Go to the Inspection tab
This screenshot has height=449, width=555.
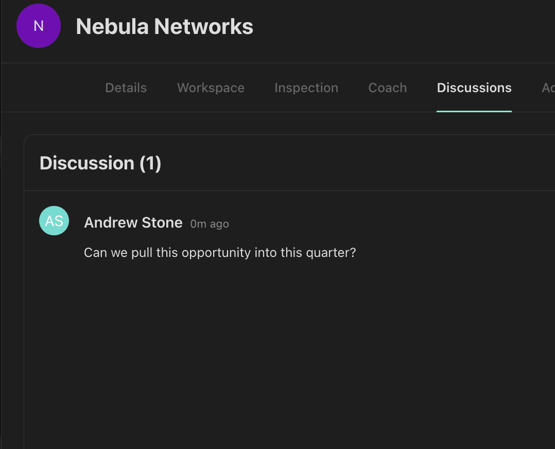click(306, 88)
